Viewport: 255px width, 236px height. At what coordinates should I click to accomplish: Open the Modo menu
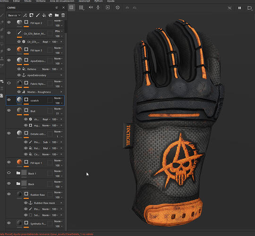coord(28,1)
